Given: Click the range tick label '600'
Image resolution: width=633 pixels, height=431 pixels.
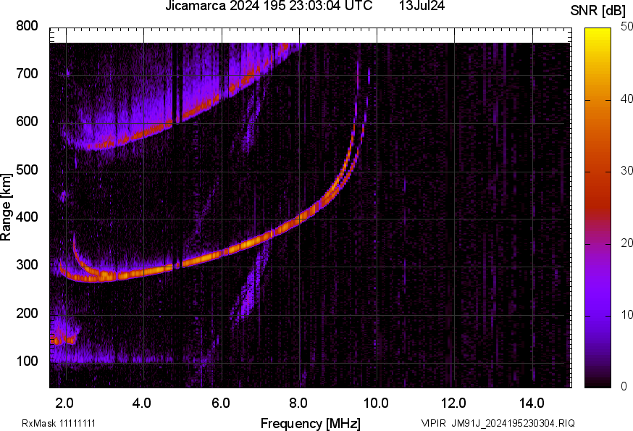Looking at the screenshot, I should pos(27,122).
